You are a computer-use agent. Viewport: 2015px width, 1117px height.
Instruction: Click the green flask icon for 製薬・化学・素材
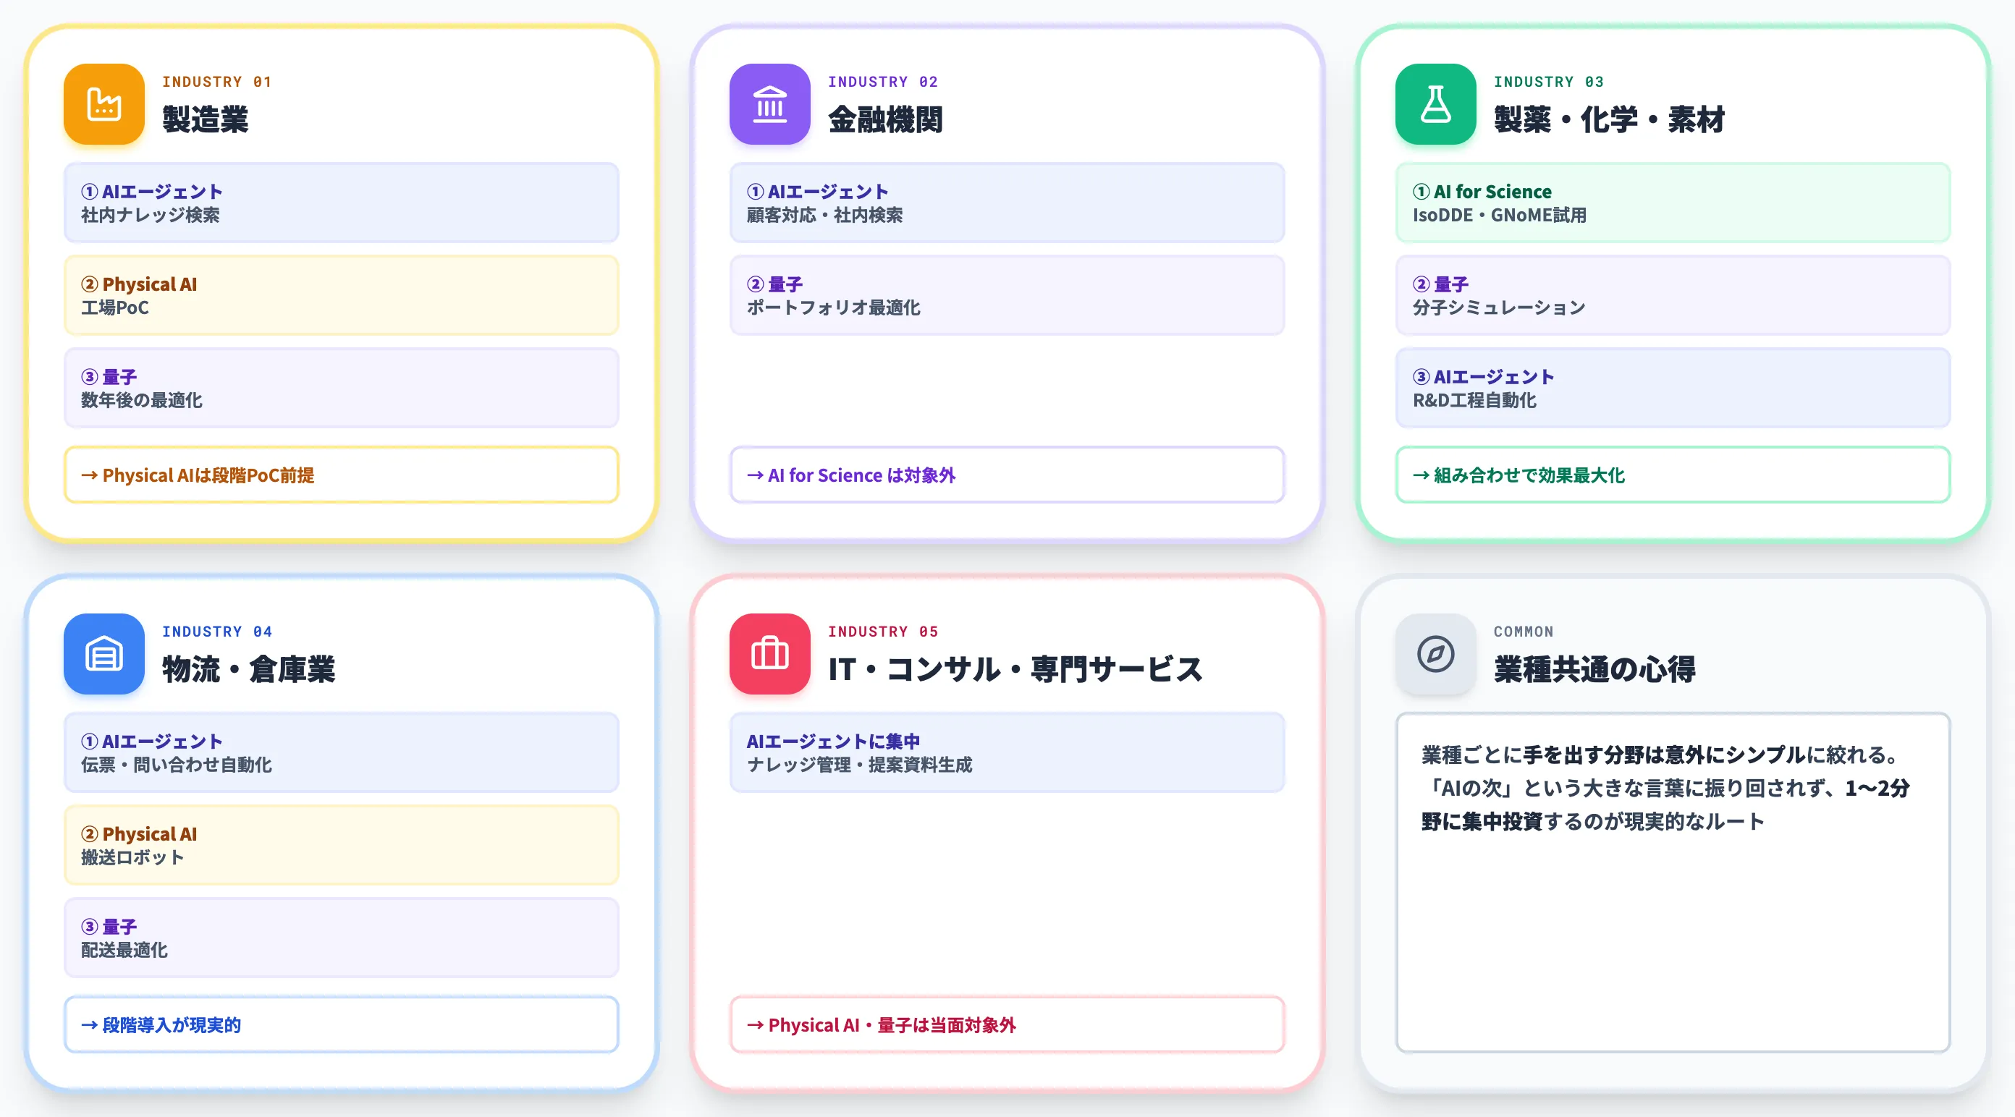click(1435, 104)
